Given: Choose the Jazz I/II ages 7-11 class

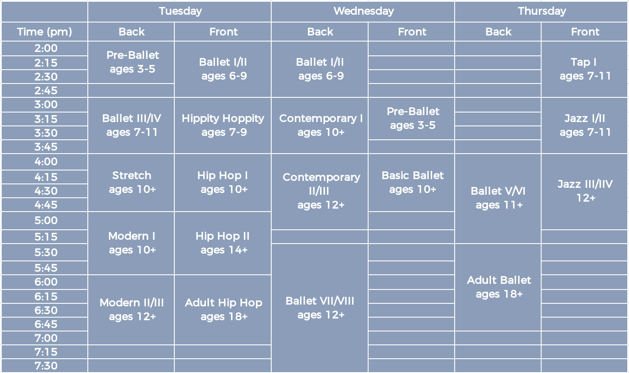Looking at the screenshot, I should click(x=584, y=125).
